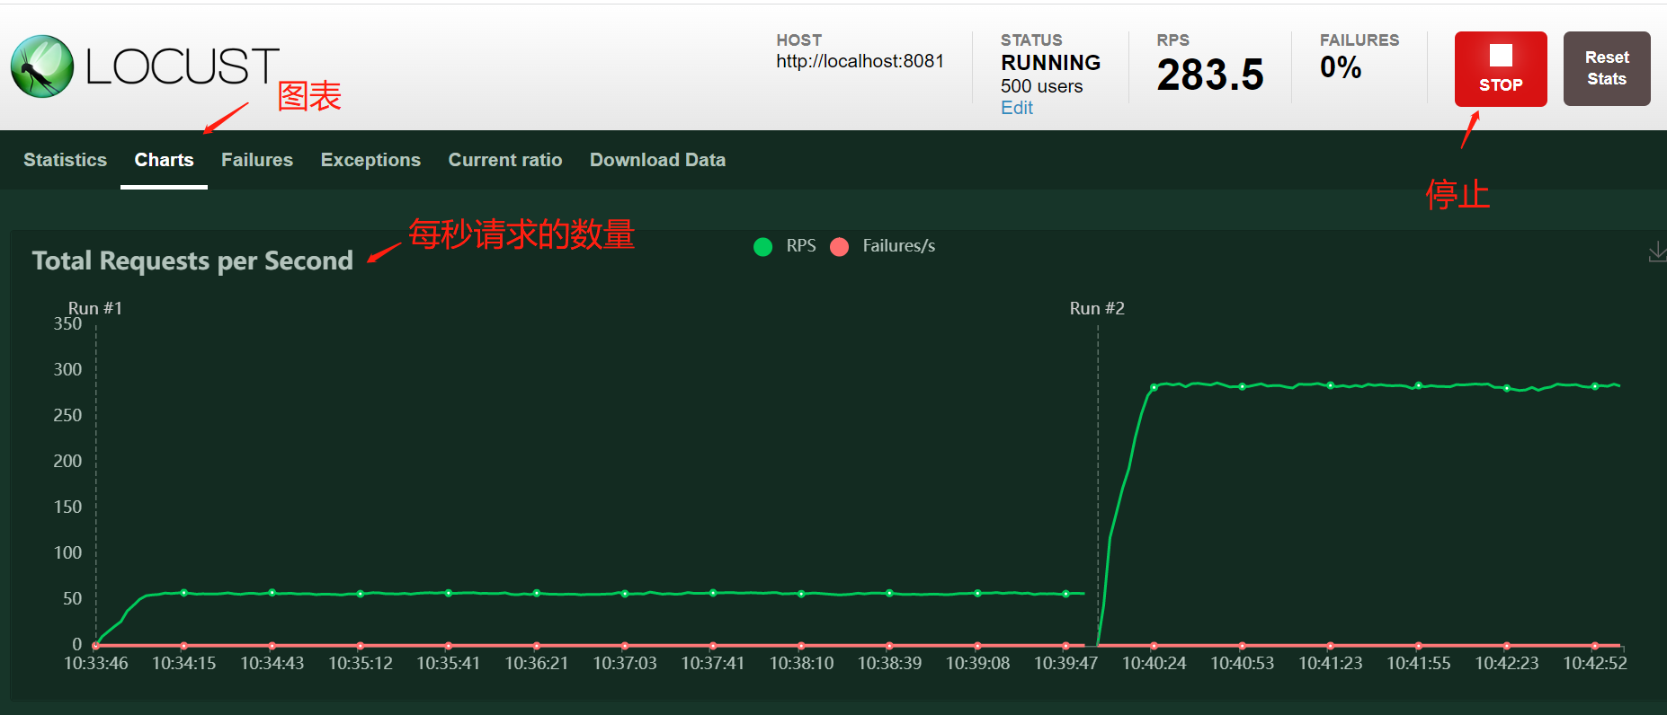Click the 10:39:47 time axis label
Image resolution: width=1667 pixels, height=715 pixels.
tap(1065, 663)
